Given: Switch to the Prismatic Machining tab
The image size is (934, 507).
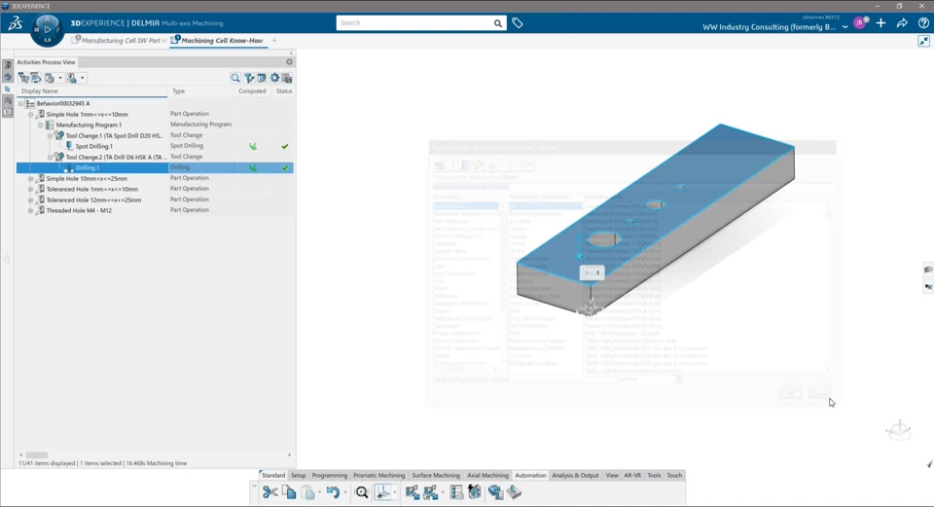Looking at the screenshot, I should 378,476.
